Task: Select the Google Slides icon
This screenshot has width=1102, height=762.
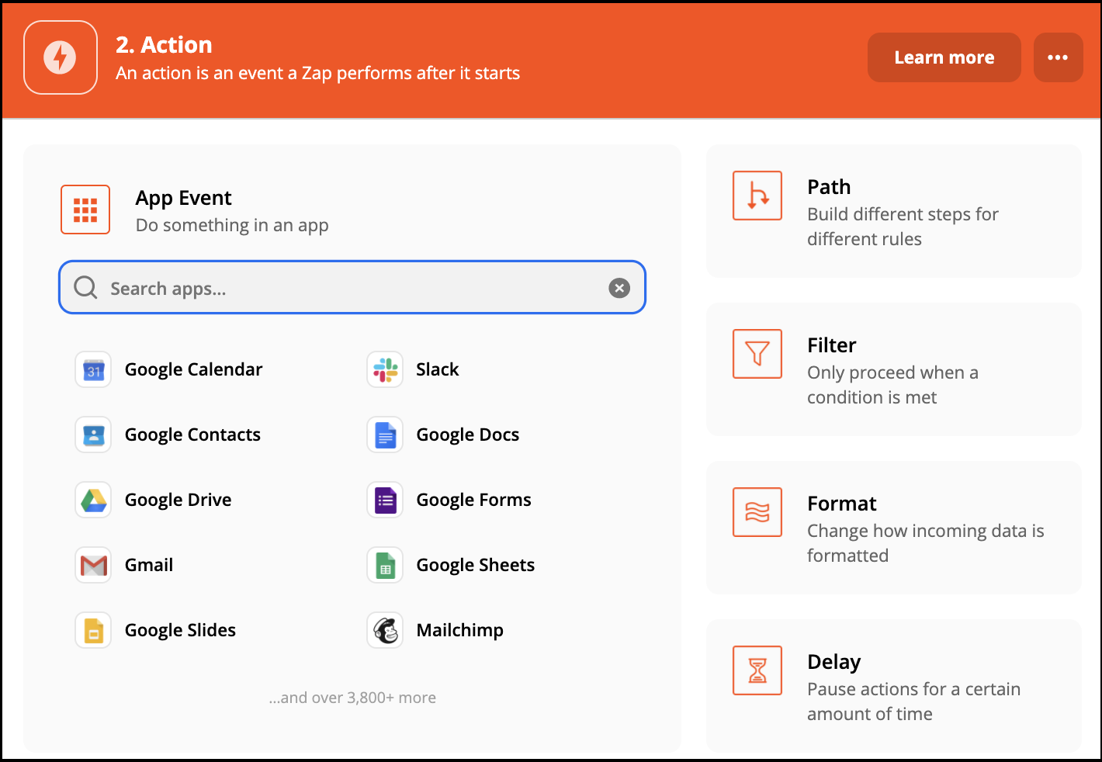Action: point(93,630)
